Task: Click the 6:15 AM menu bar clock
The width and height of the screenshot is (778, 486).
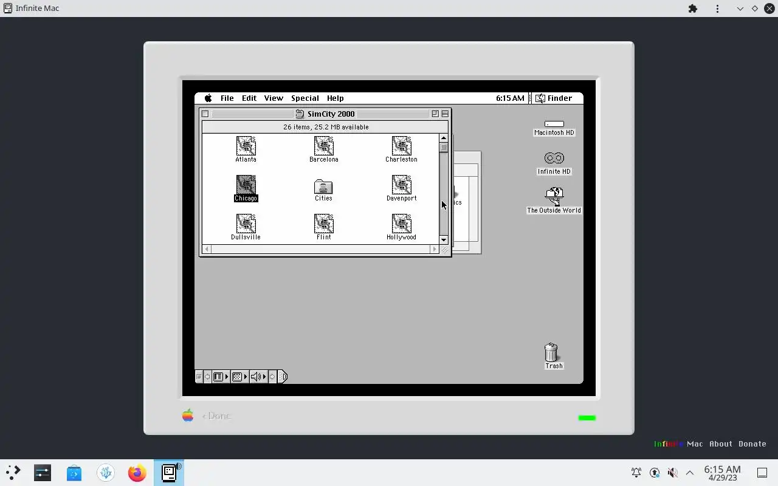Action: pos(510,98)
